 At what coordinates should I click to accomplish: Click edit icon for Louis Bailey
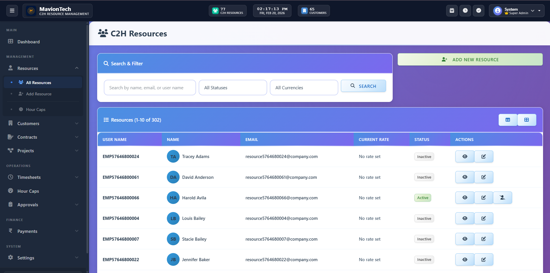483,218
